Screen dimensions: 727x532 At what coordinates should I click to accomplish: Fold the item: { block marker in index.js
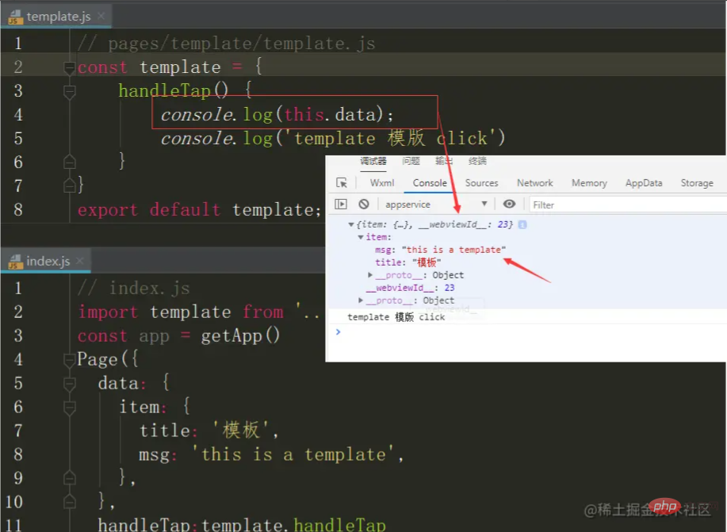(69, 408)
